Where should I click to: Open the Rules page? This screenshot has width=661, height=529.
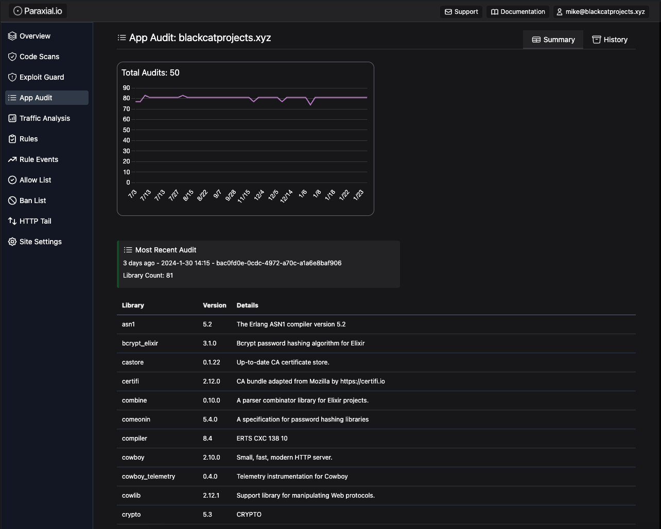point(47,139)
